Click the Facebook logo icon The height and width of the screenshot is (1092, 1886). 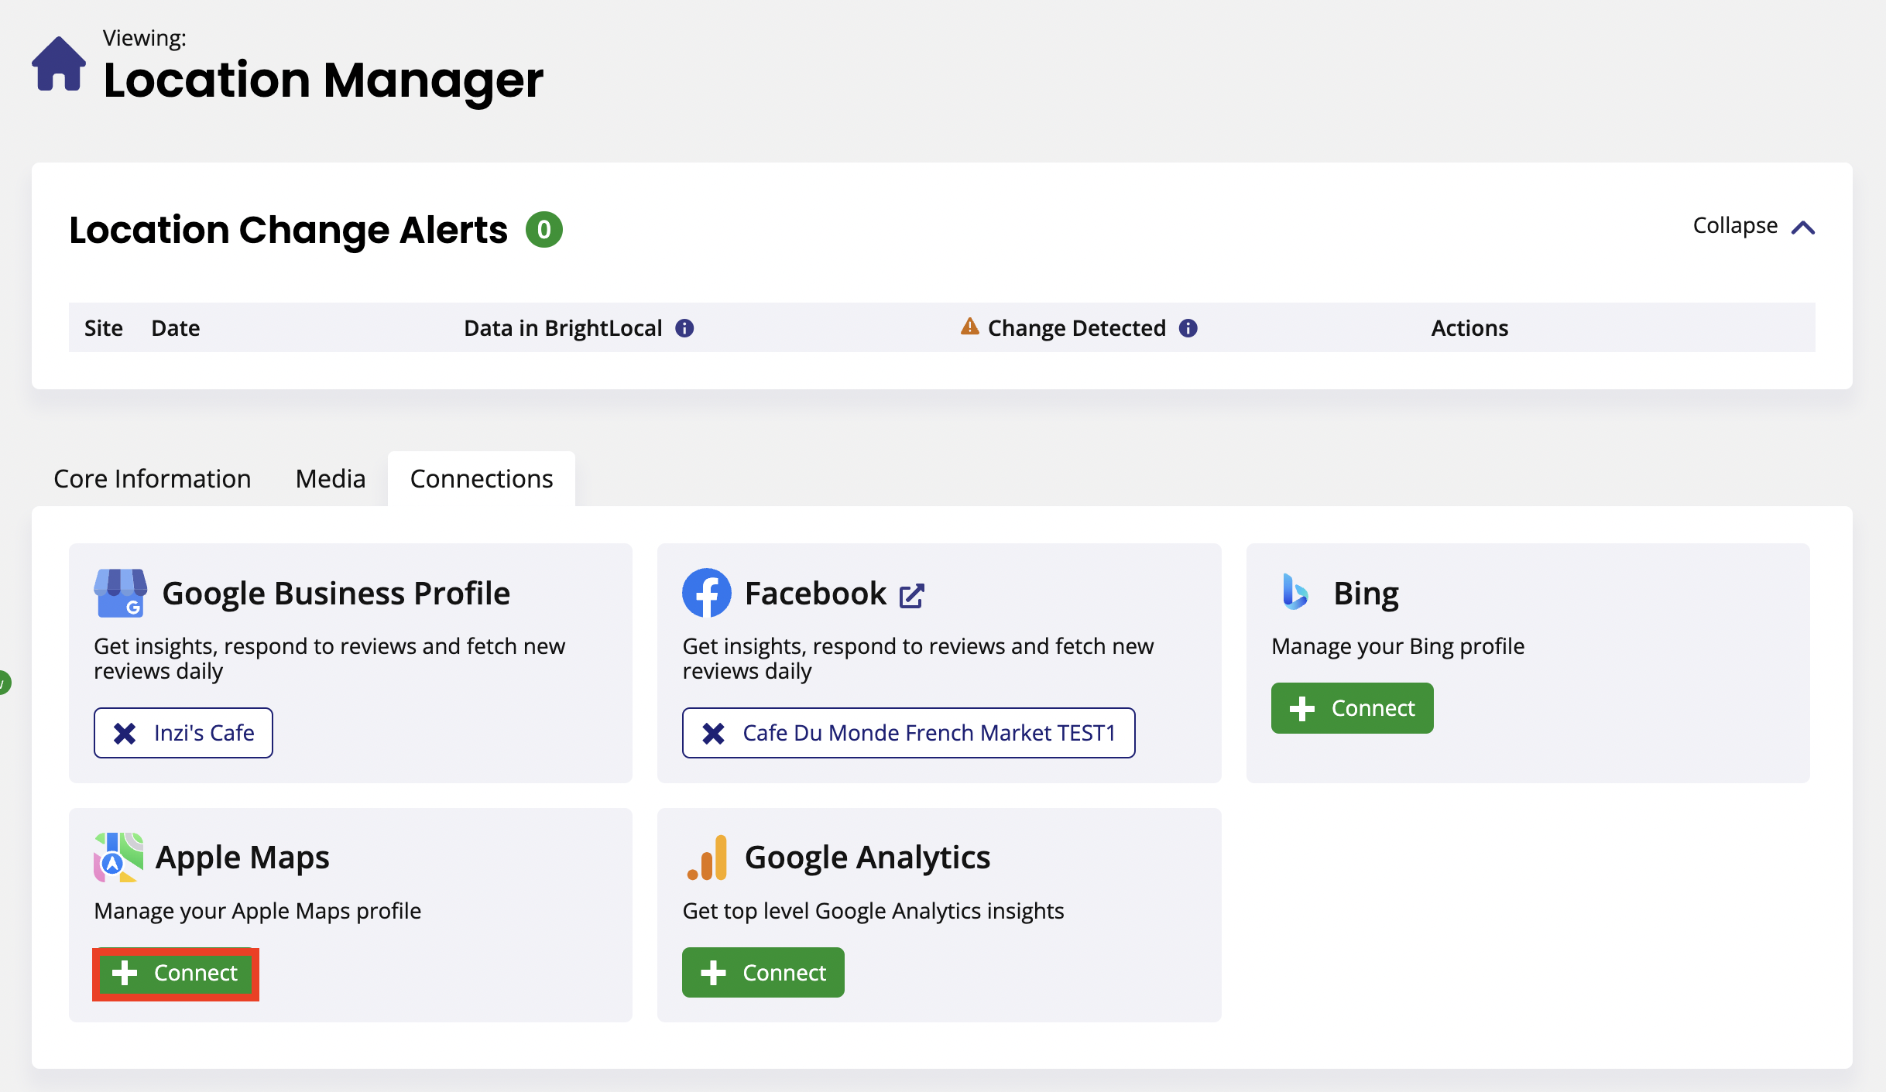[707, 593]
